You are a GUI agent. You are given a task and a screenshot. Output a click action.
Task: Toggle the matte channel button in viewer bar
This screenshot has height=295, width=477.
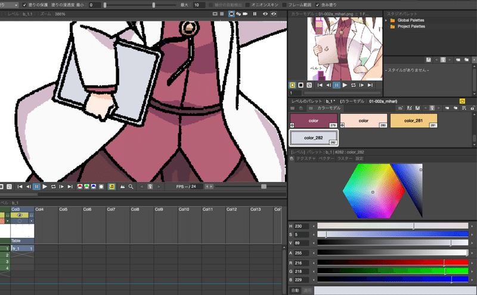point(101,186)
